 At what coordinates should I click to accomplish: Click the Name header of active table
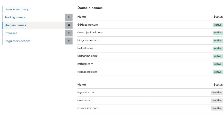[x=82, y=17]
